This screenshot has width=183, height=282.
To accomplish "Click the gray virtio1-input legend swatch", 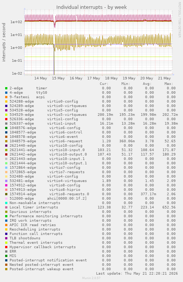I will click(x=6, y=124).
